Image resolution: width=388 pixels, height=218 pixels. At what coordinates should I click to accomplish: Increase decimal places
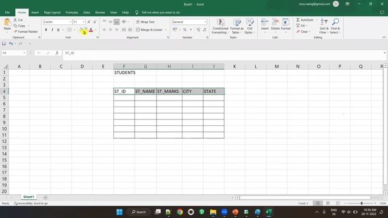[198, 30]
